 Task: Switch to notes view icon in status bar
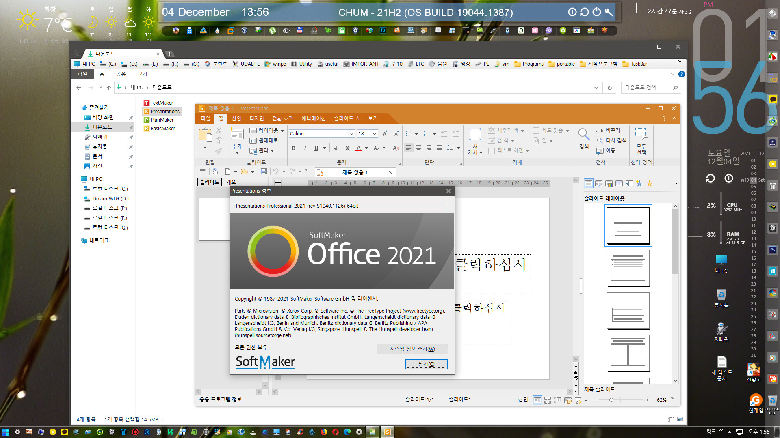[568, 400]
